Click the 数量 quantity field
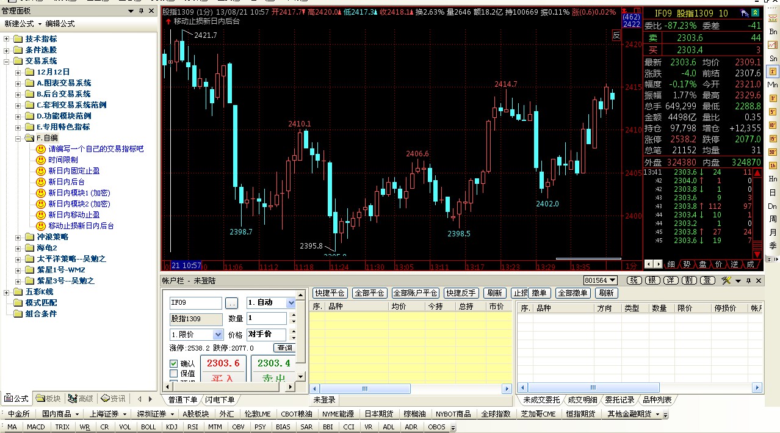The height and width of the screenshot is (433, 780). tap(267, 318)
